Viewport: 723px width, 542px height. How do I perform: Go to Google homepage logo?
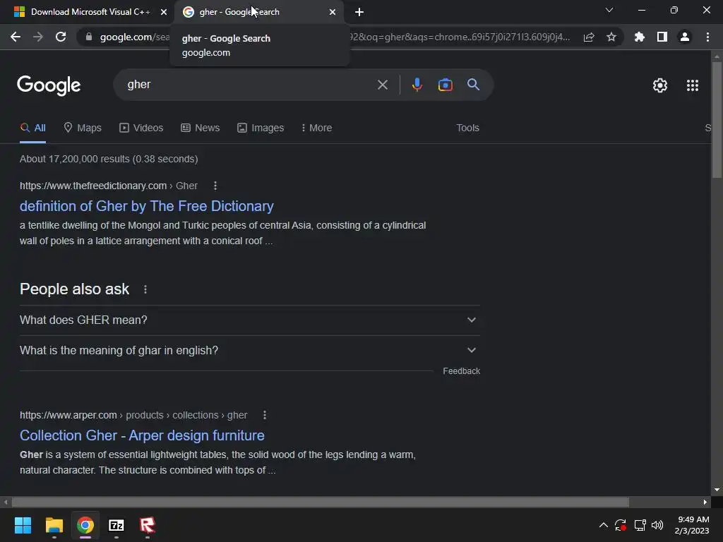coord(49,85)
